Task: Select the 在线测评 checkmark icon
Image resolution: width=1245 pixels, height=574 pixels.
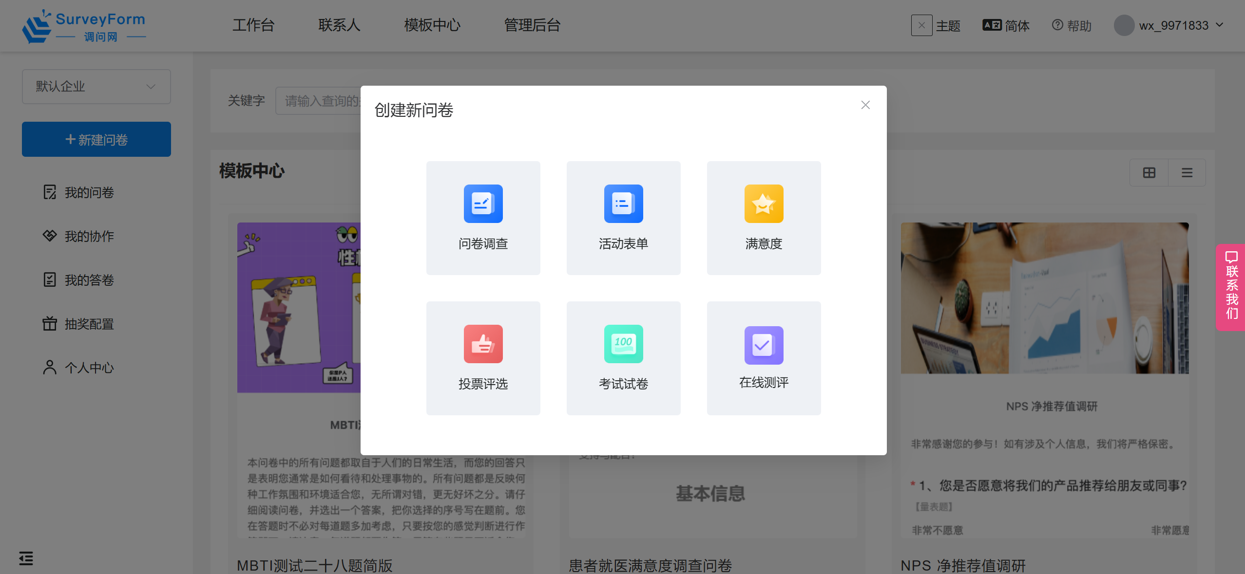Action: pyautogui.click(x=764, y=345)
